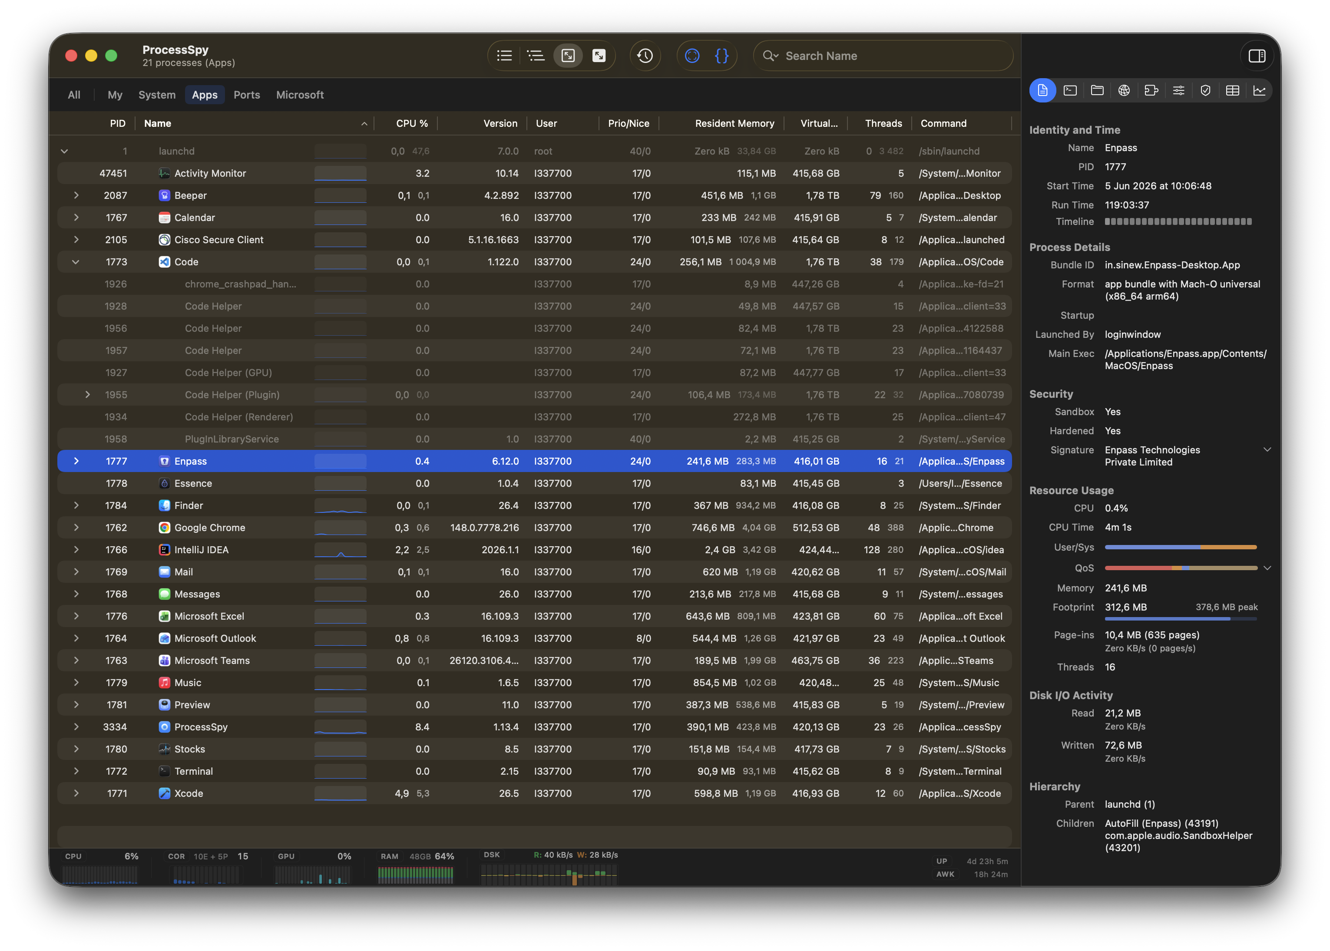Select the Apps filter tab
The height and width of the screenshot is (951, 1330).
coord(205,95)
